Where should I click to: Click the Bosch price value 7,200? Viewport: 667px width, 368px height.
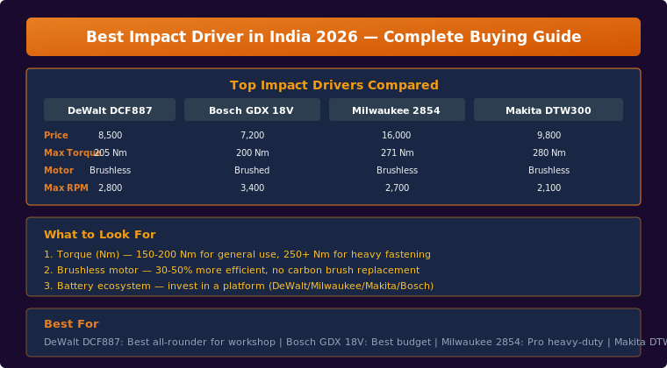coord(252,136)
